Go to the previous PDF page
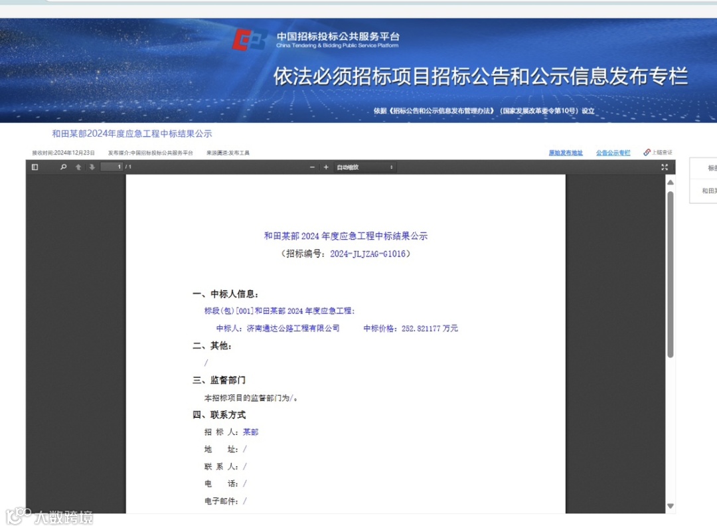The image size is (717, 530). (x=78, y=167)
